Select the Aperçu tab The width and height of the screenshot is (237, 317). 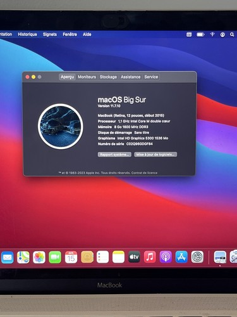[68, 77]
